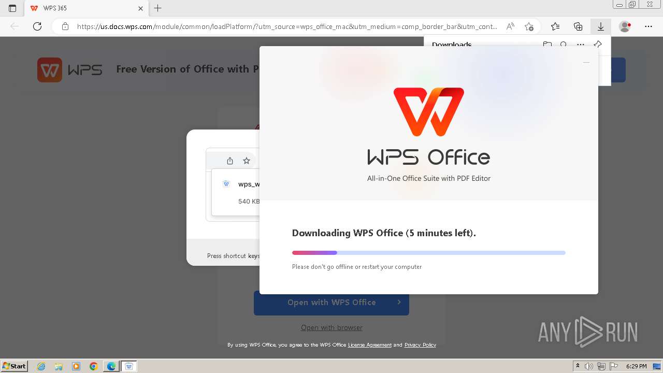The image size is (663, 373).
Task: View site information lock icon
Action: click(x=65, y=26)
